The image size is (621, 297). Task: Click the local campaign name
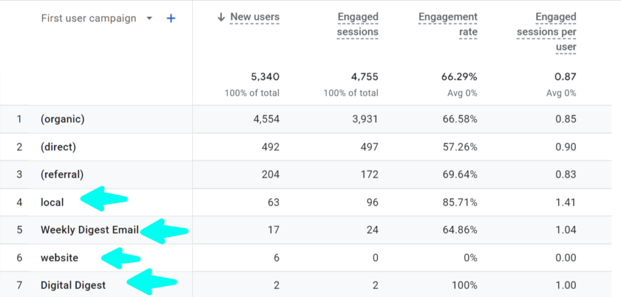pos(52,202)
